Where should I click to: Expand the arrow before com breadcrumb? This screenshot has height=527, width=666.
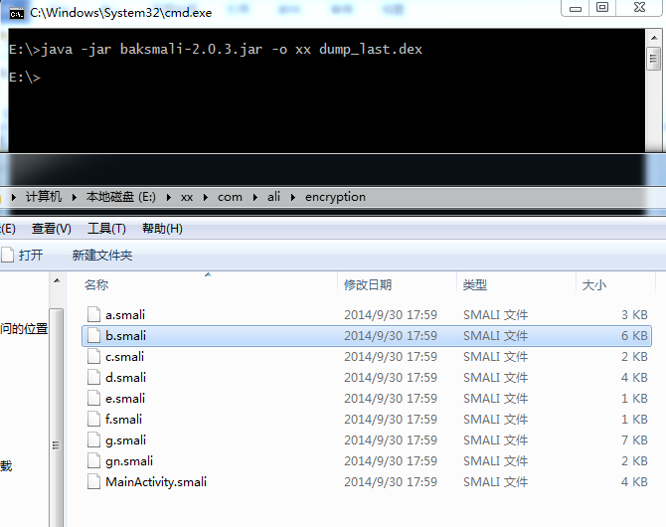206,197
